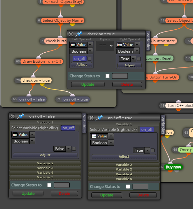
Task: Toggle checkbox next to Right Operand True
Action: tap(139, 59)
